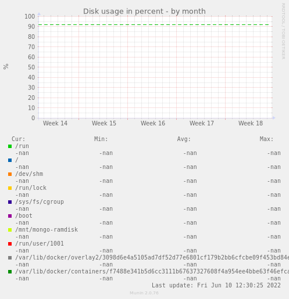Click the Week 16 axis label
The height and width of the screenshot is (299, 289).
point(153,123)
